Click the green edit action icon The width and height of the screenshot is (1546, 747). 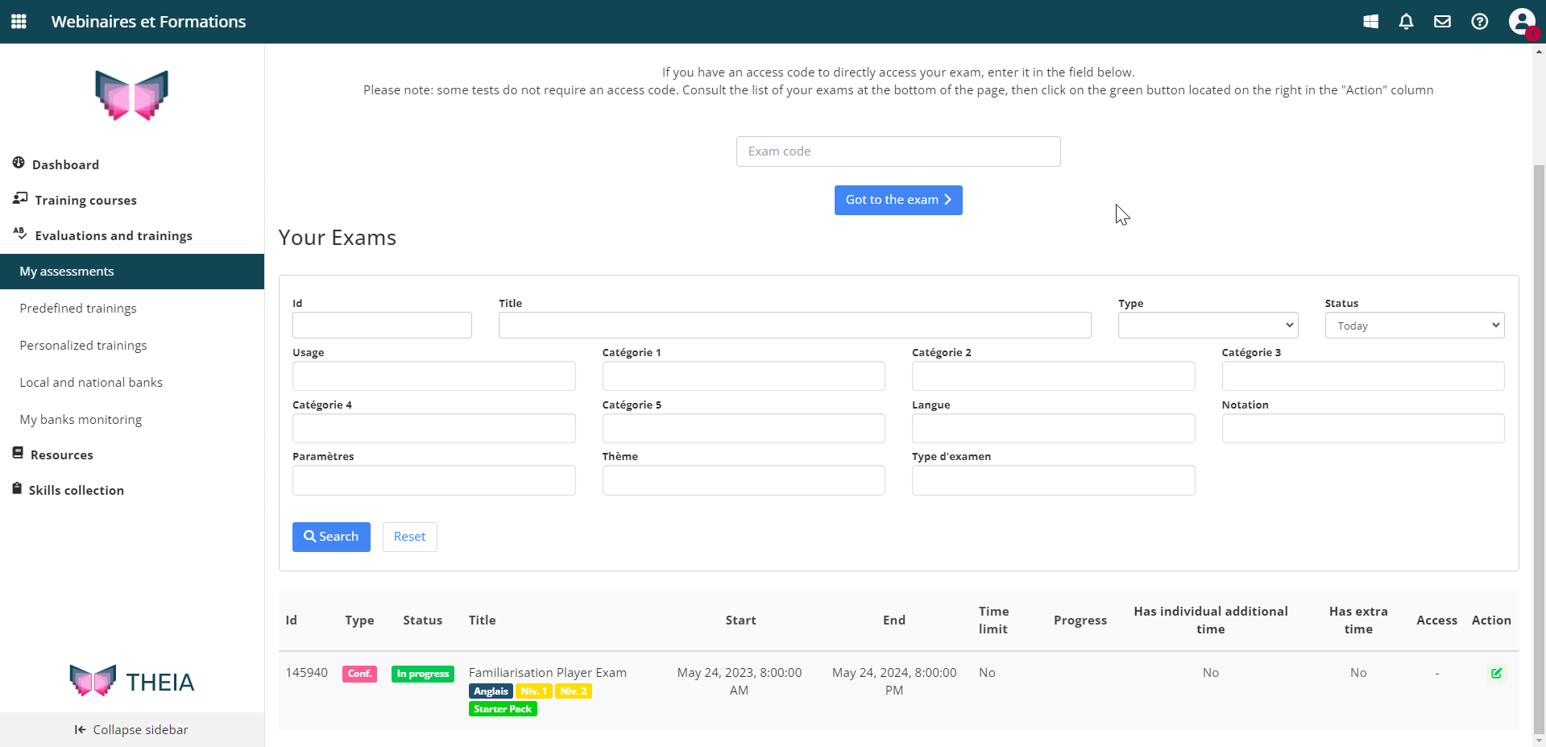pos(1496,673)
